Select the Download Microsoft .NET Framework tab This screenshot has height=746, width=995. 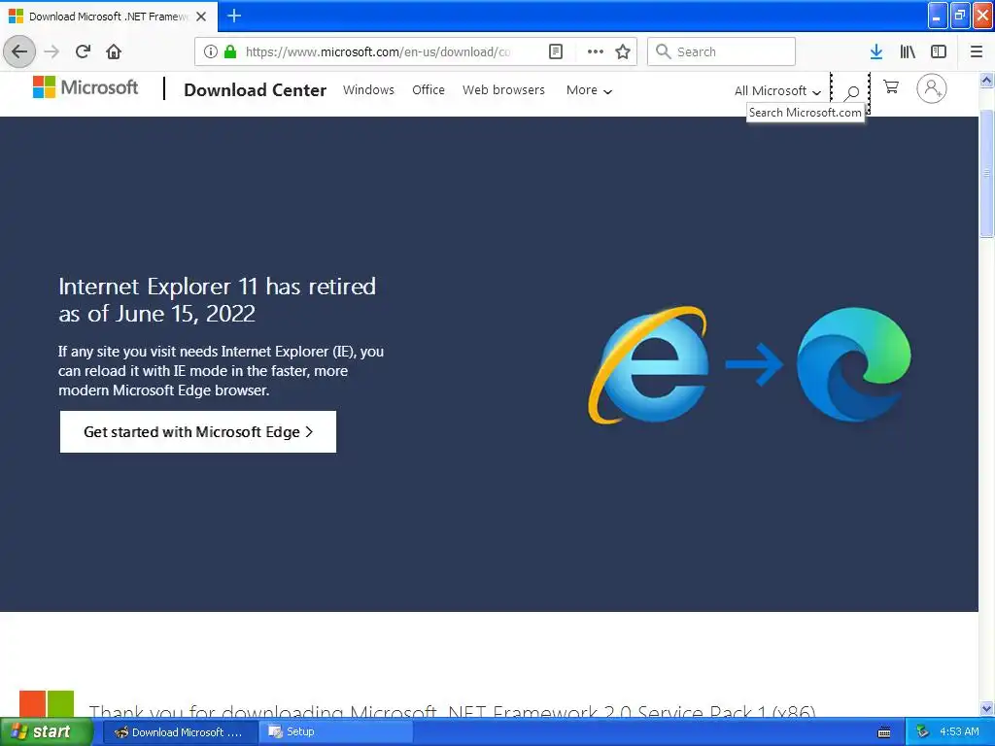(109, 17)
